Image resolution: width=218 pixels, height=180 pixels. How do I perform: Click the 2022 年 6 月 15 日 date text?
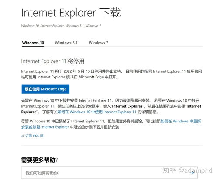pos(79,71)
